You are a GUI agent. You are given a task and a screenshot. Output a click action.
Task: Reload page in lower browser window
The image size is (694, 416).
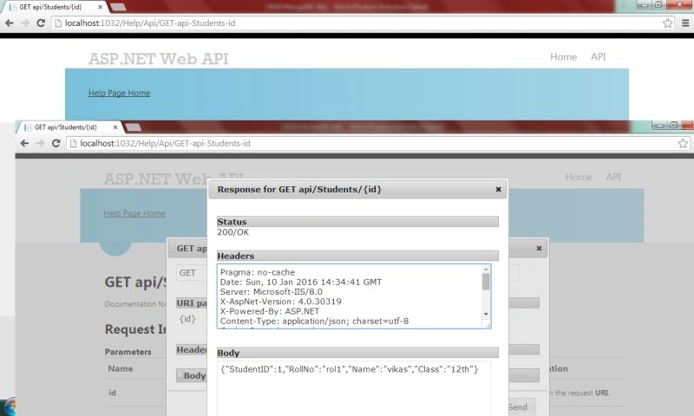click(56, 143)
